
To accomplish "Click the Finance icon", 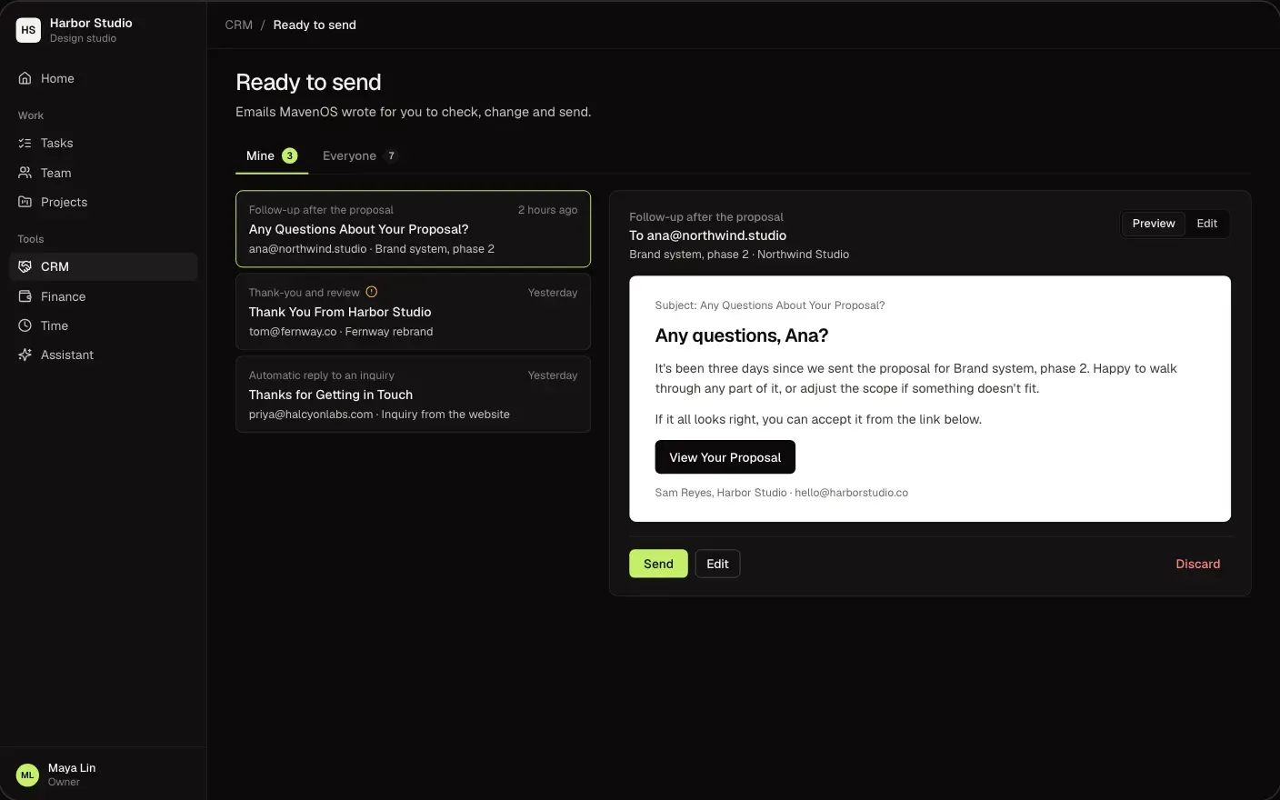I will 25,296.
